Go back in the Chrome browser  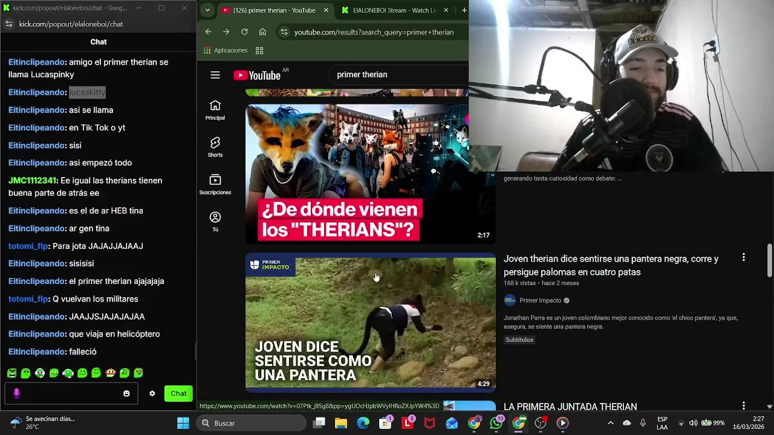tap(208, 32)
